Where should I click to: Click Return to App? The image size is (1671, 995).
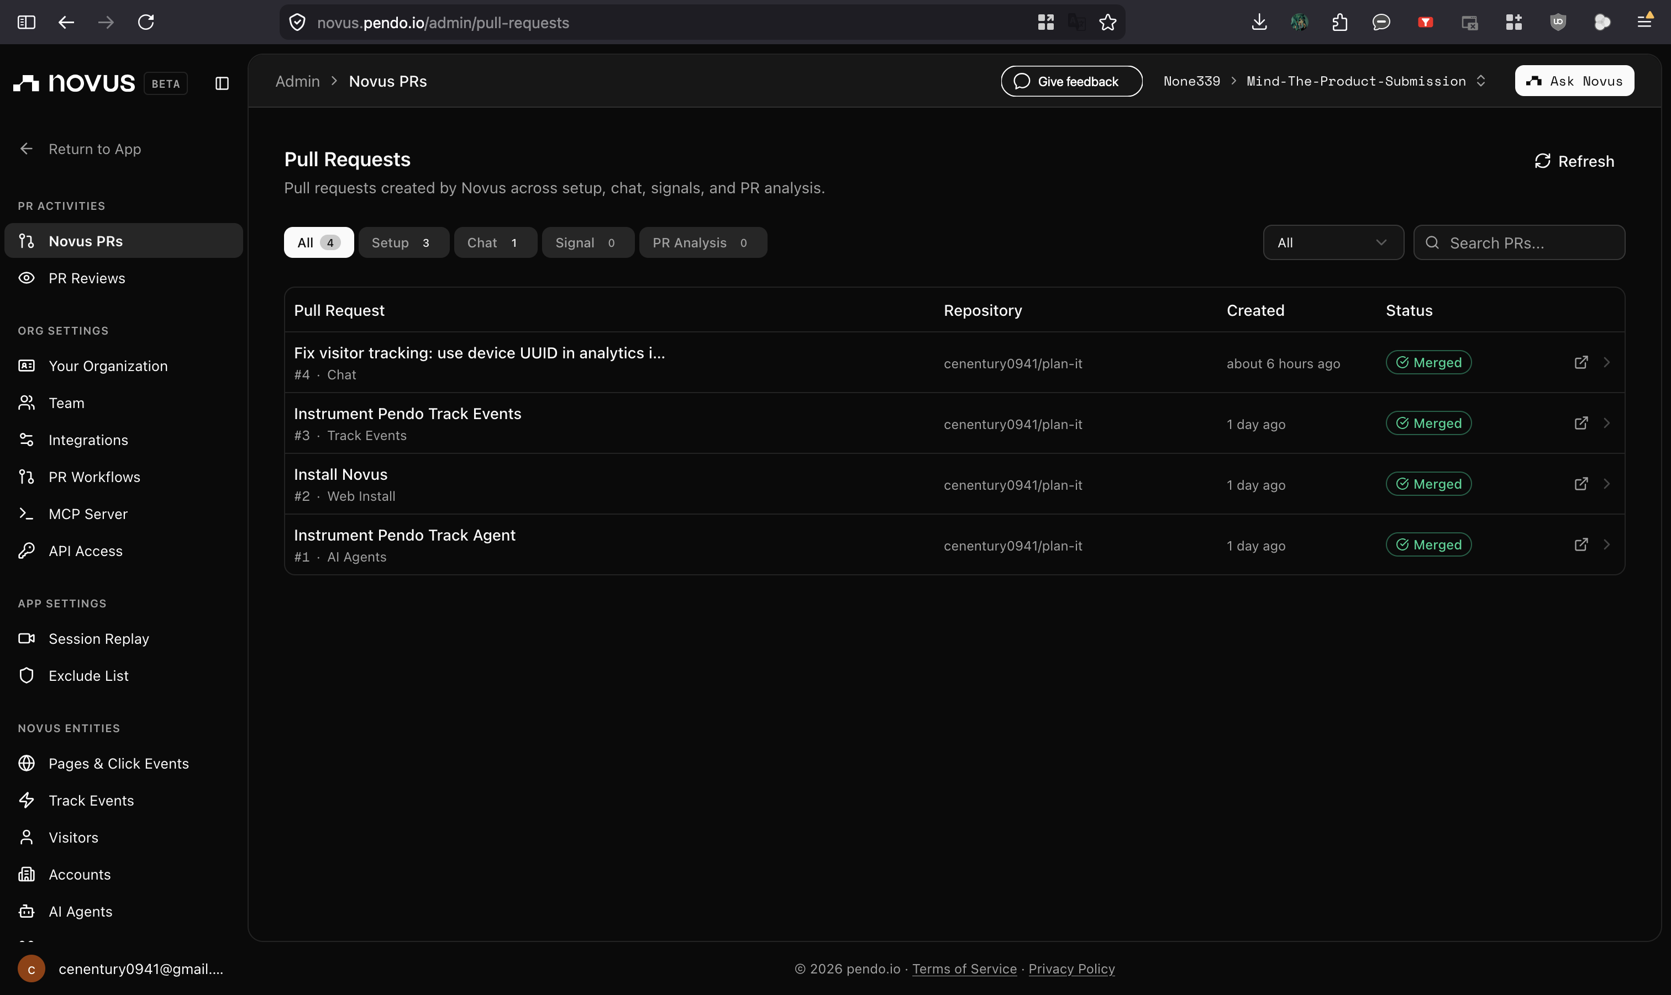(x=81, y=149)
